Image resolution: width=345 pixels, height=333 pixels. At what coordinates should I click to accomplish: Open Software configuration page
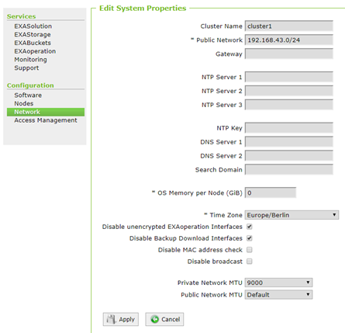[28, 95]
